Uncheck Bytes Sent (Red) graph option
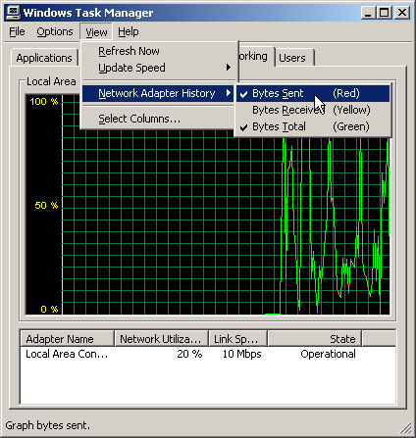The height and width of the screenshot is (438, 416). click(x=313, y=93)
